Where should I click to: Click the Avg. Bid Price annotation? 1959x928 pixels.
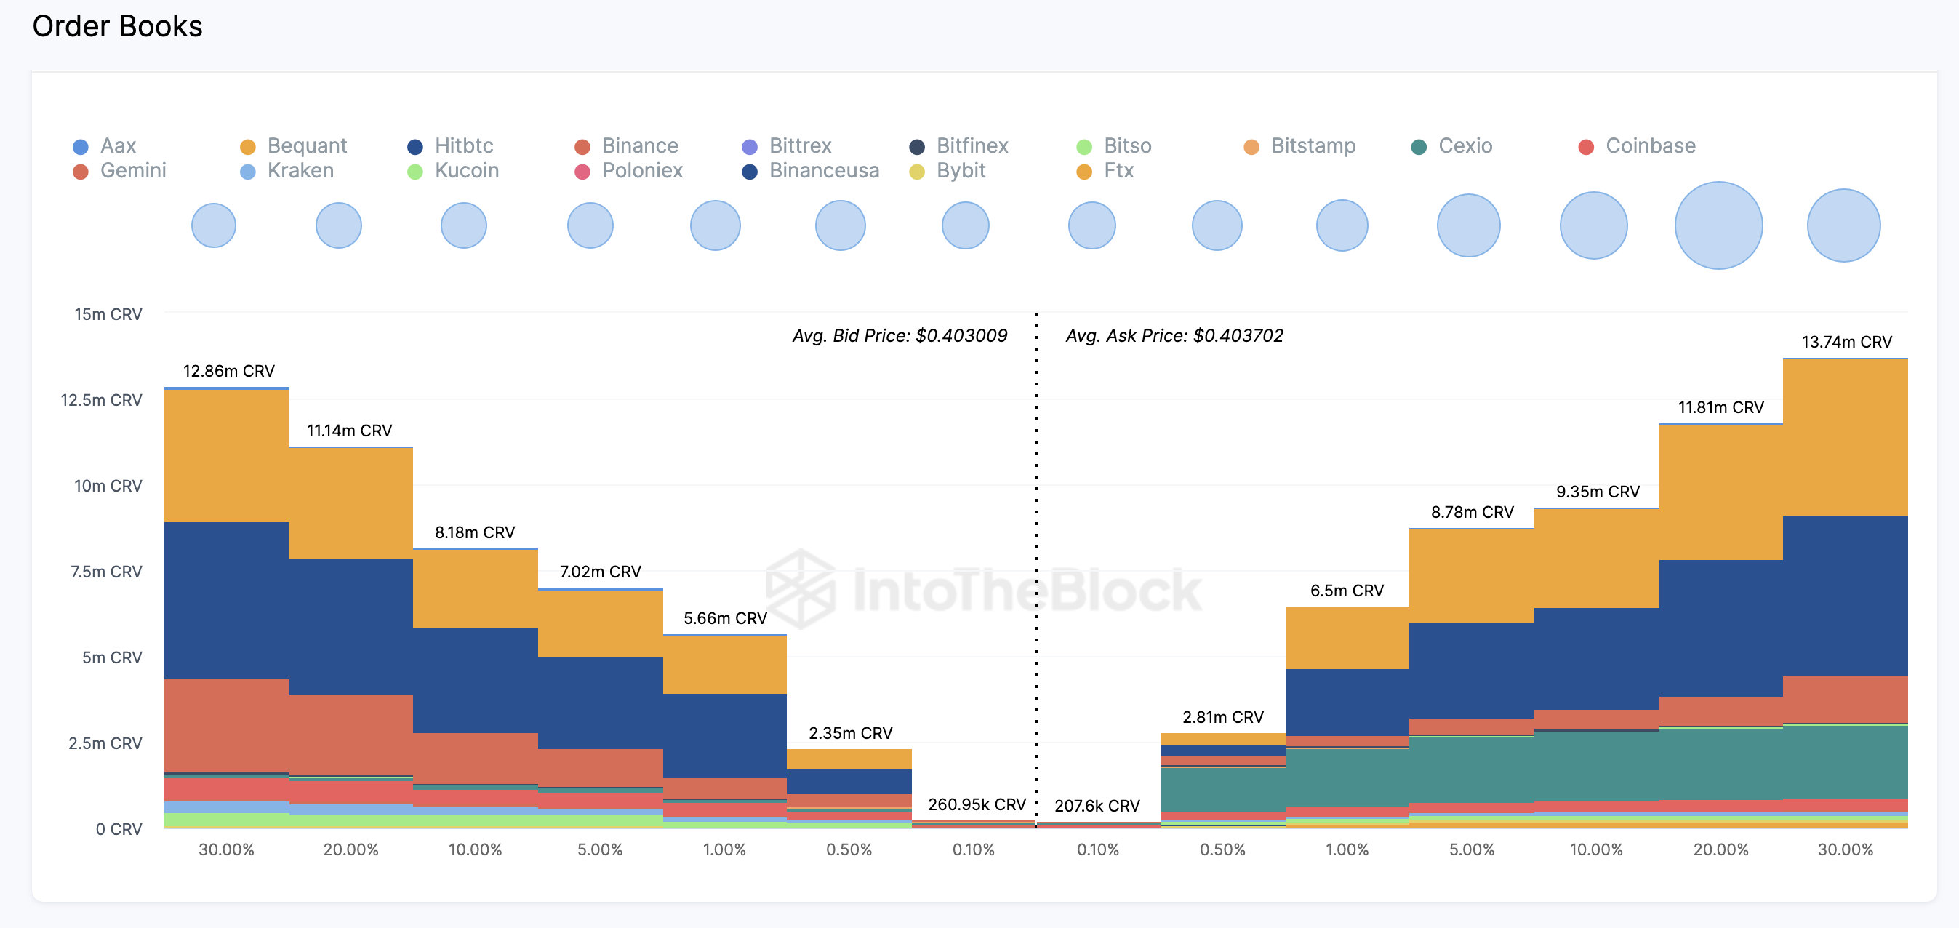click(x=899, y=336)
